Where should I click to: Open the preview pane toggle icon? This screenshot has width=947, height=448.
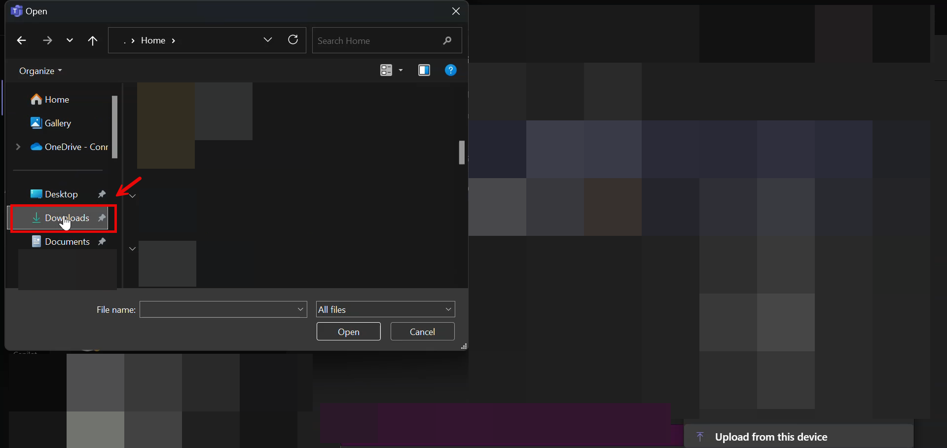coord(425,70)
